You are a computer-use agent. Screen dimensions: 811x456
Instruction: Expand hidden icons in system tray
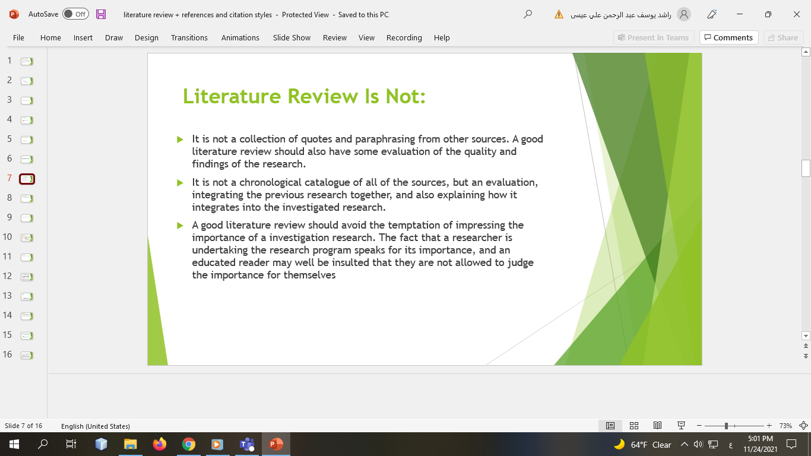click(684, 444)
